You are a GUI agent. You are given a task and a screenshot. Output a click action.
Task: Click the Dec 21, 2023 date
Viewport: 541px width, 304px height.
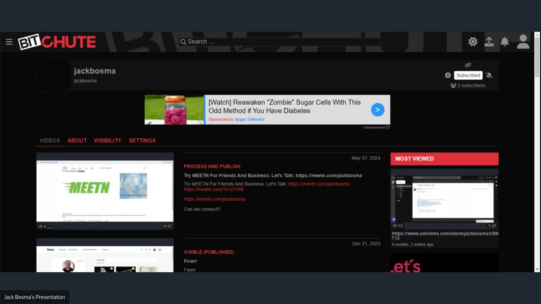366,244
